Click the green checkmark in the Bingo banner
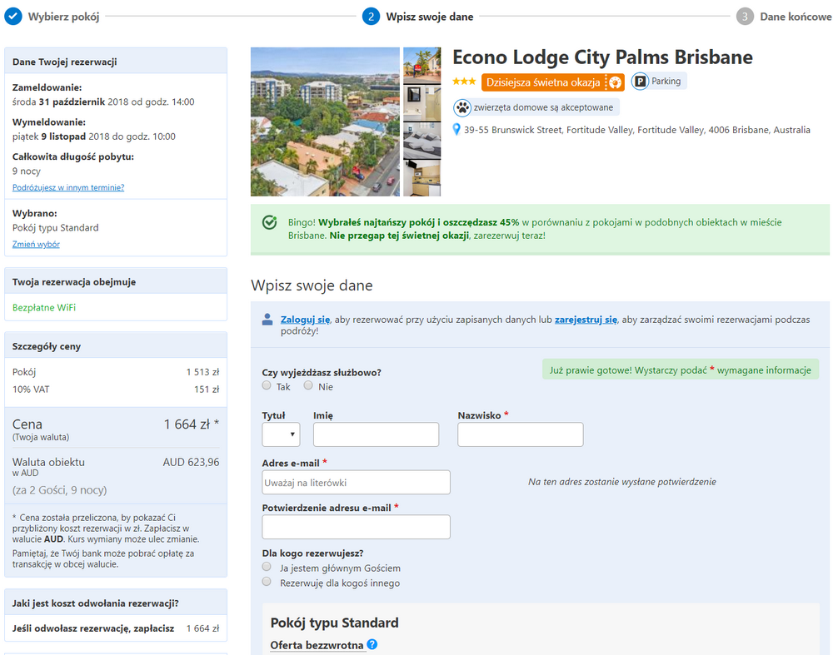Image resolution: width=833 pixels, height=655 pixels. tap(269, 222)
